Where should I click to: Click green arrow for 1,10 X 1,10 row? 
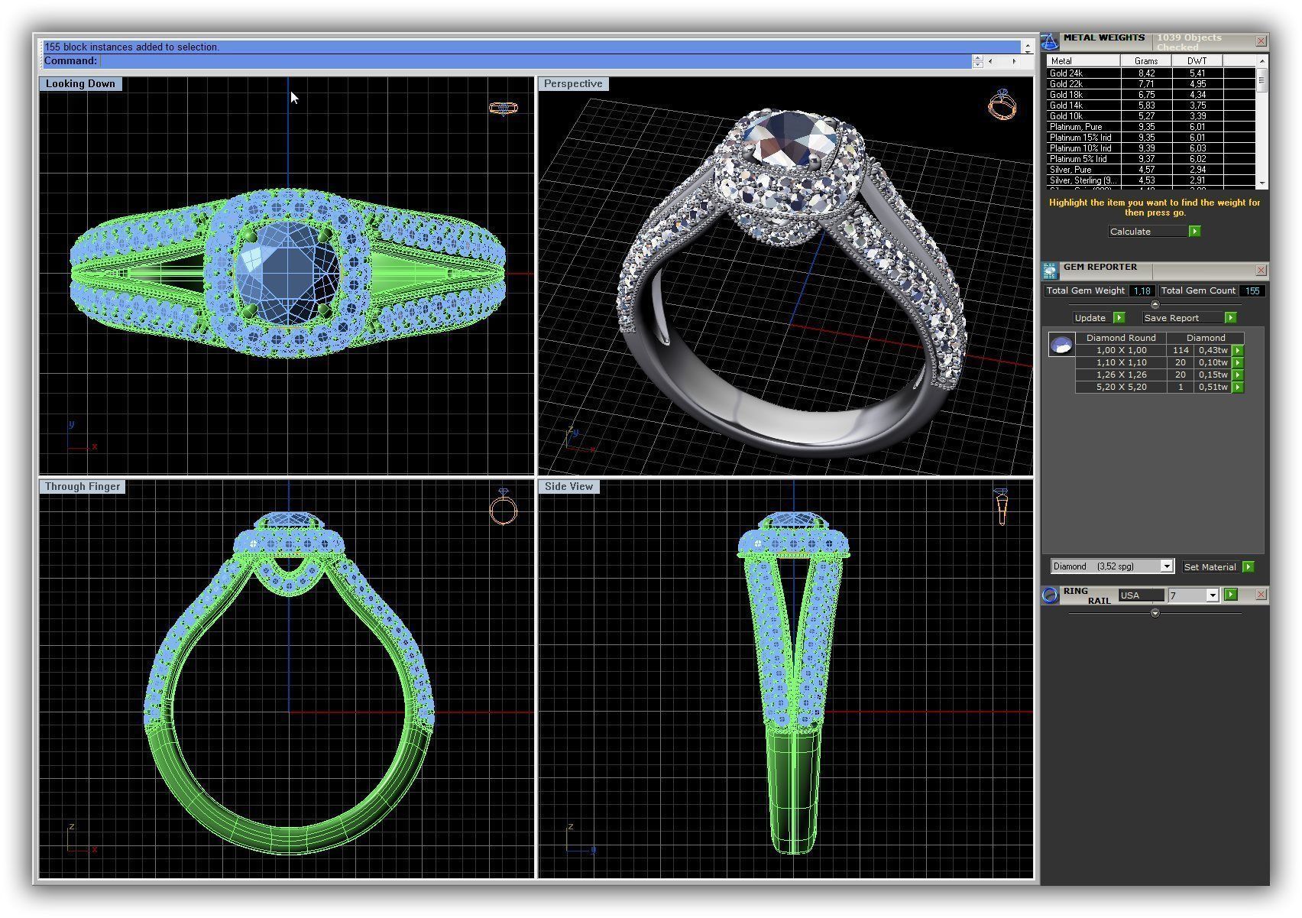(x=1238, y=363)
